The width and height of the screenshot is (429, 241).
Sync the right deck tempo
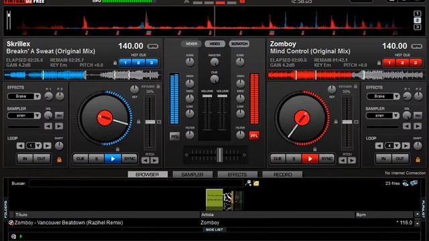coord(326,159)
